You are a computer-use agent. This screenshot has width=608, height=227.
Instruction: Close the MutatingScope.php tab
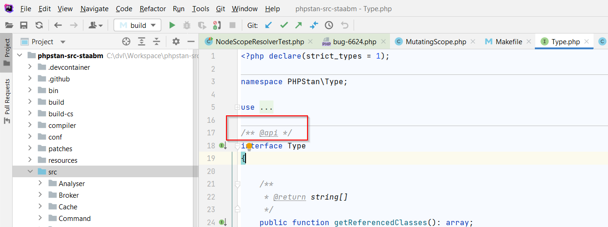(473, 41)
